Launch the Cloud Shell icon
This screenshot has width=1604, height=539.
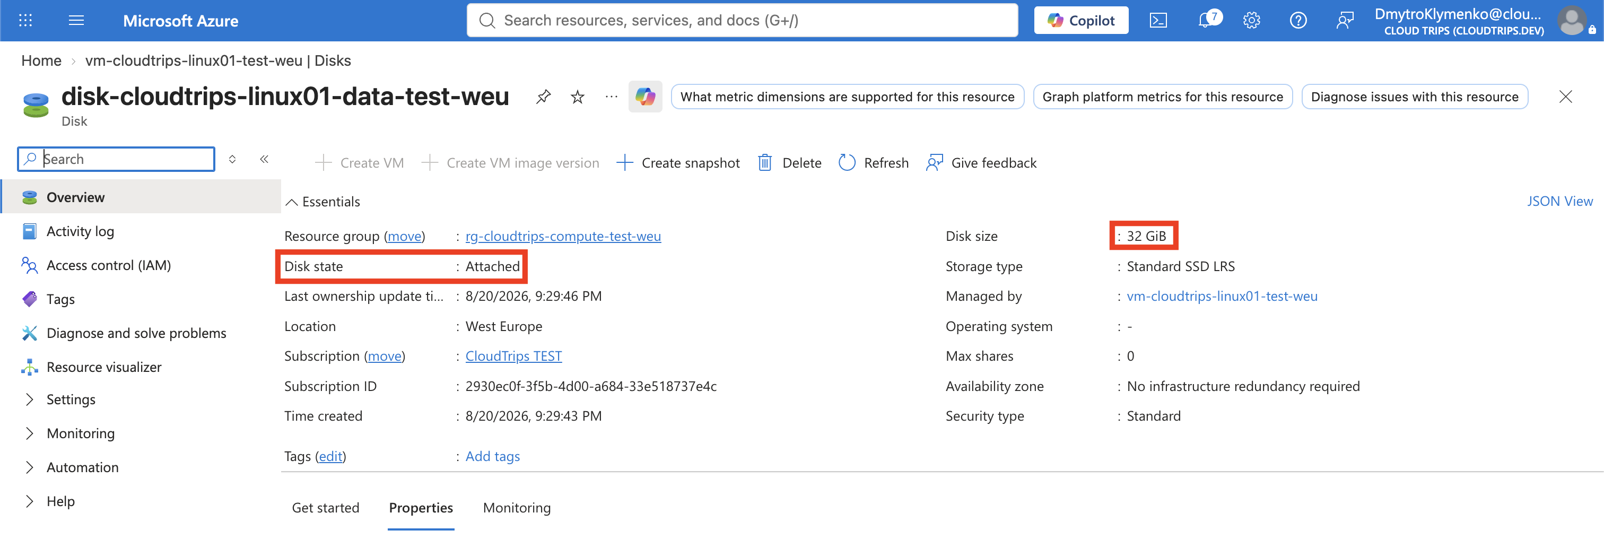point(1158,21)
